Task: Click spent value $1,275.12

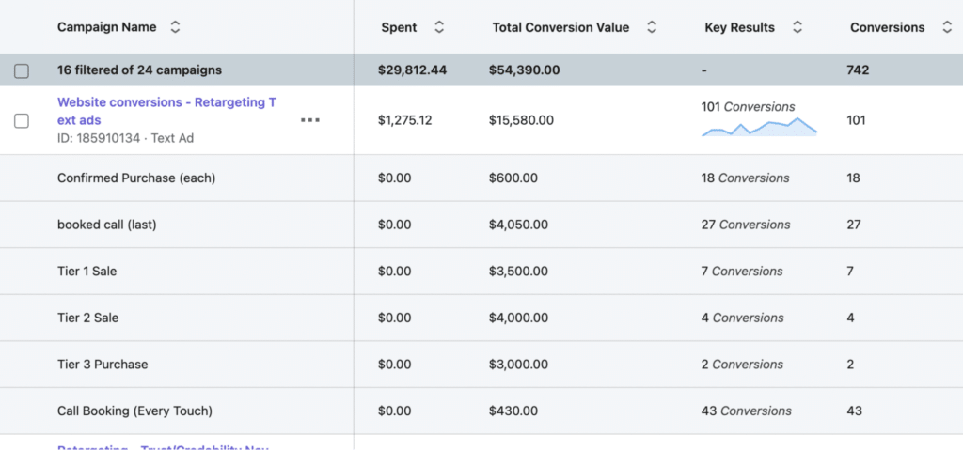Action: pyautogui.click(x=404, y=120)
